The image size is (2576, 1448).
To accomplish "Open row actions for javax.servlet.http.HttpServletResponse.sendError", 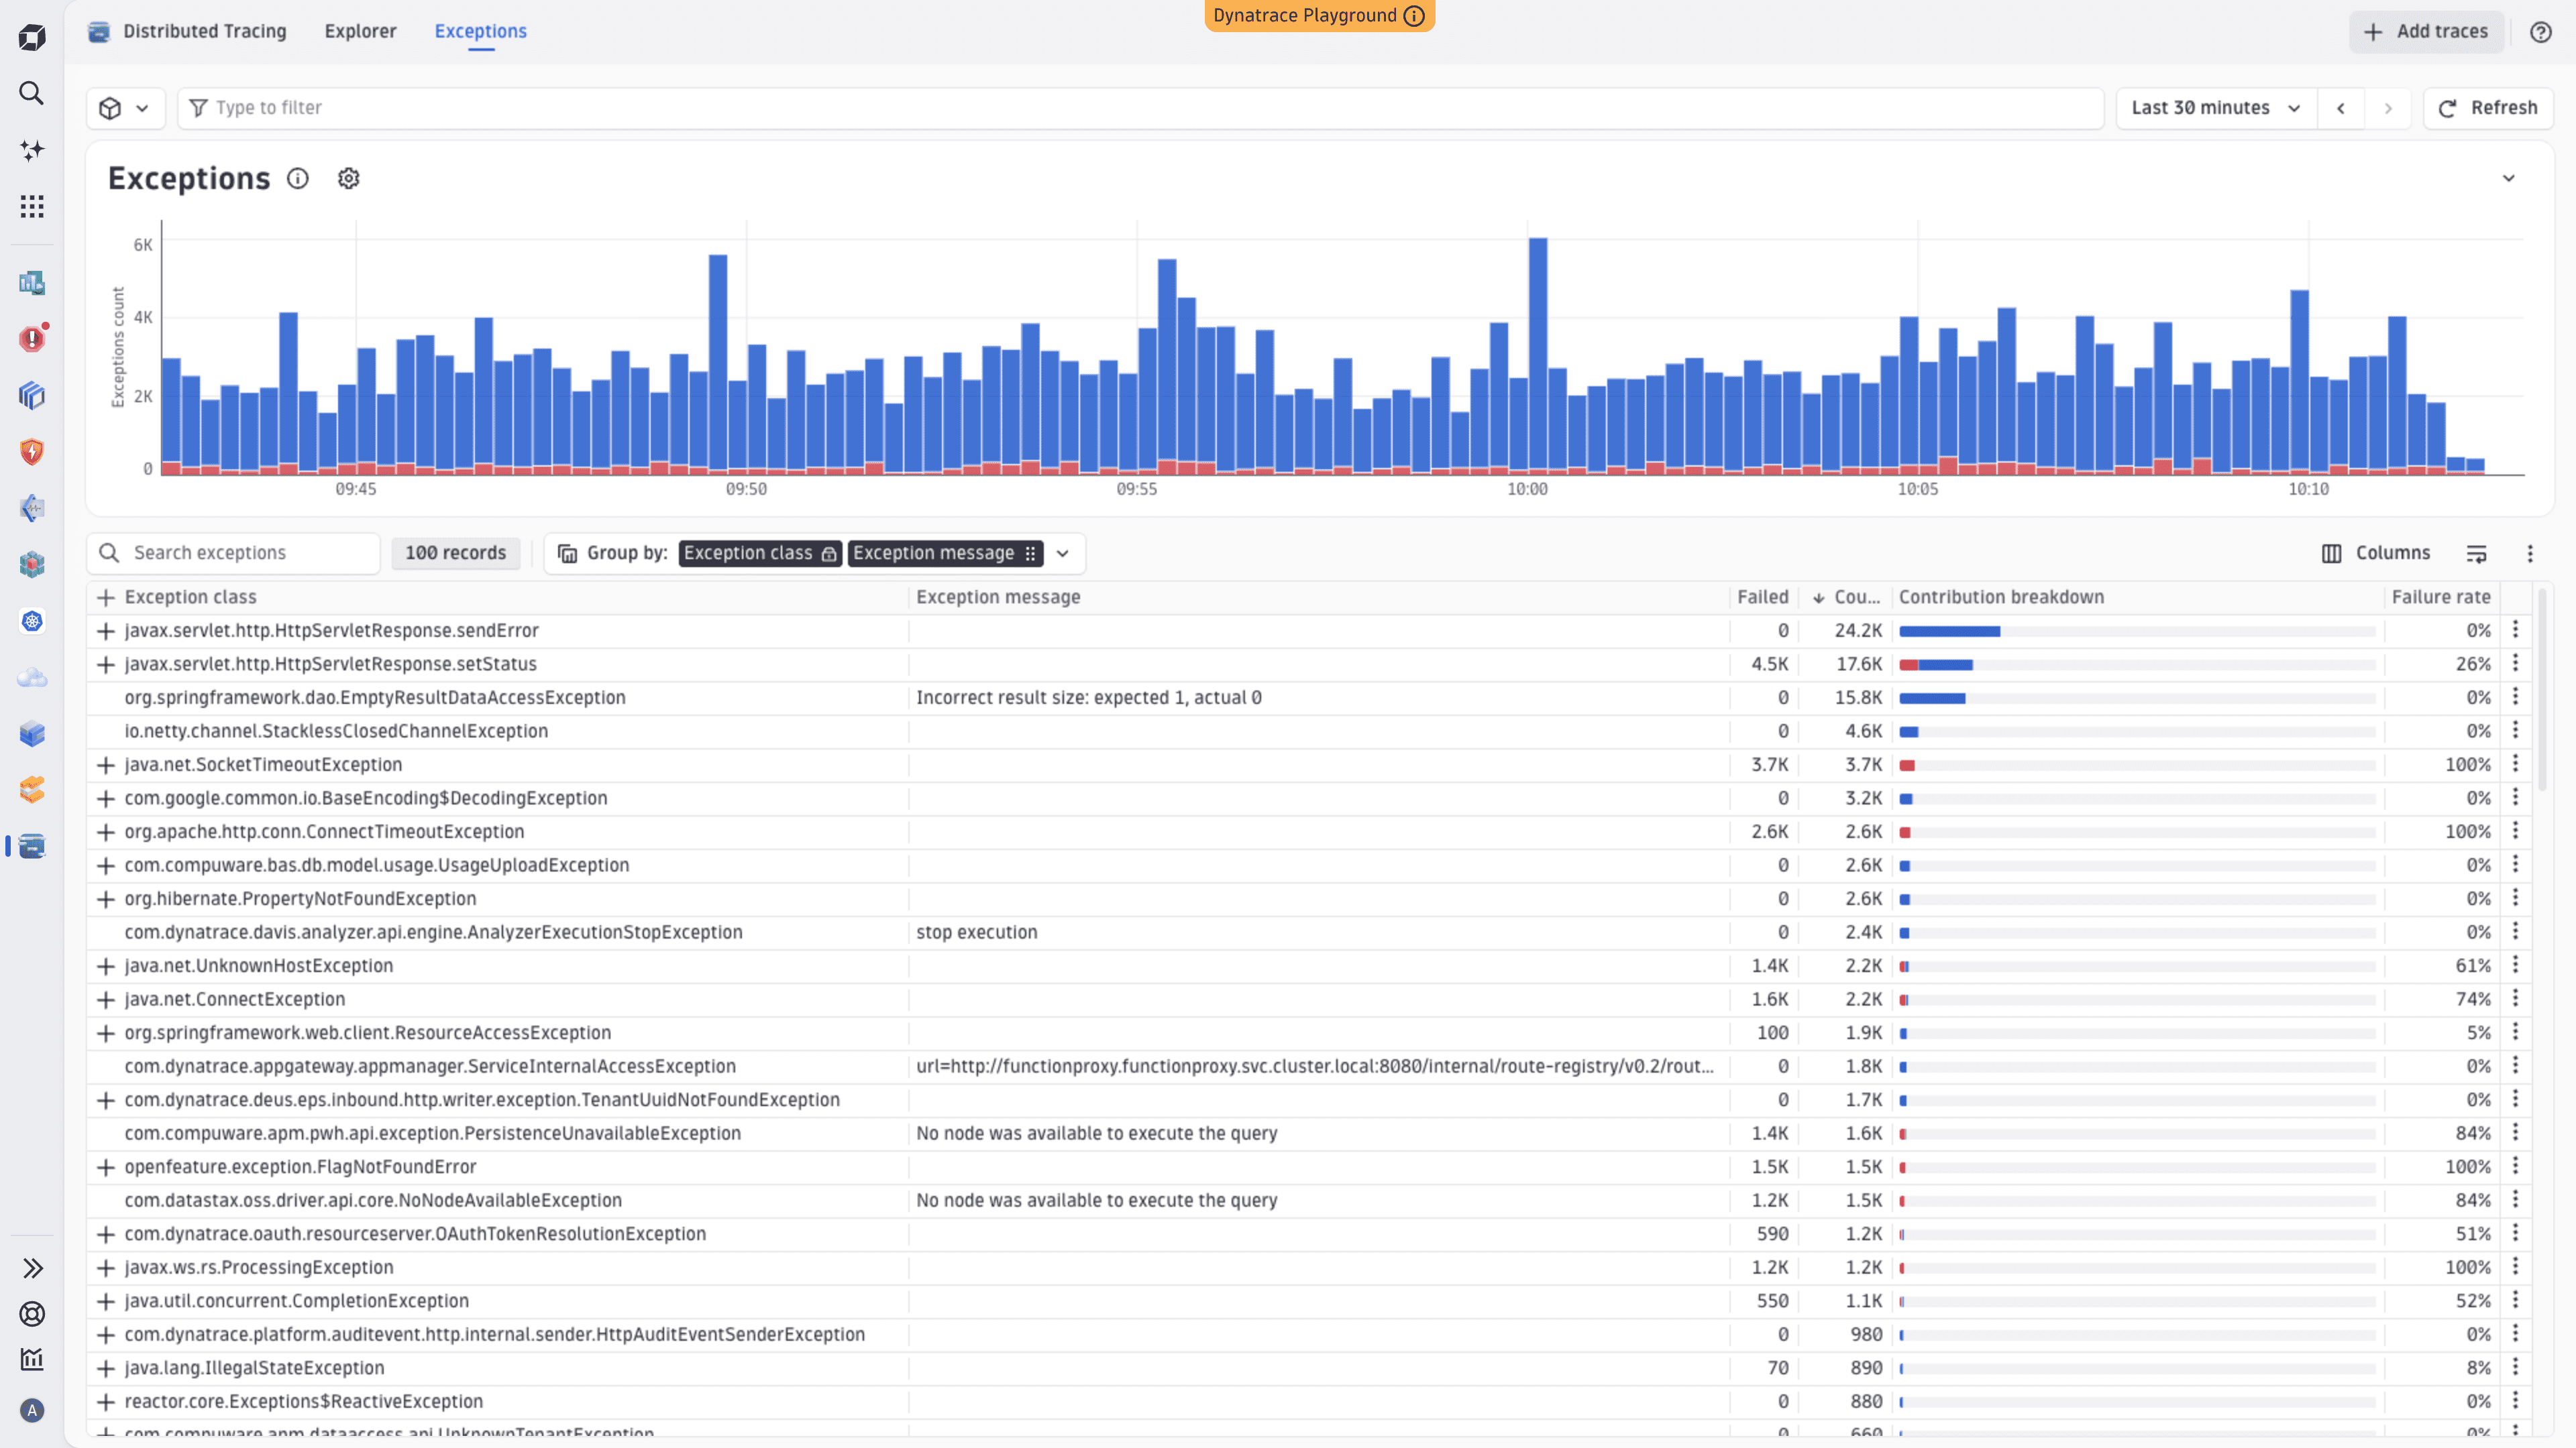I will point(2516,629).
